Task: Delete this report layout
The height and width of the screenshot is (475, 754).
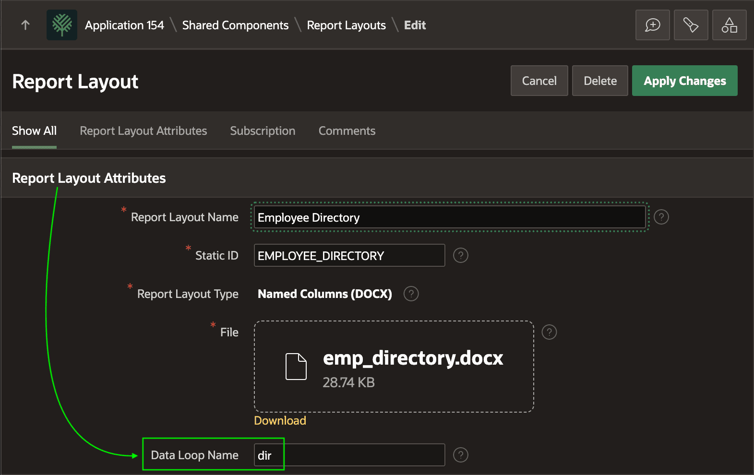Action: tap(600, 81)
